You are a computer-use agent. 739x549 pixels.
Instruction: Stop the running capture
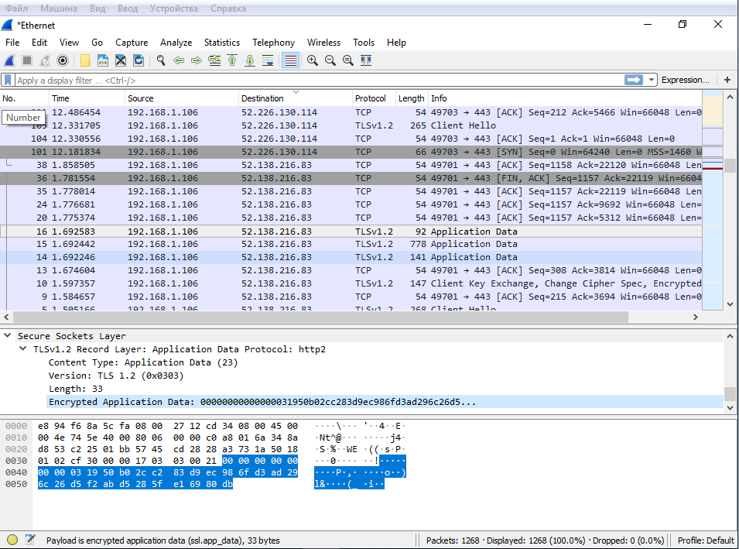(x=27, y=60)
